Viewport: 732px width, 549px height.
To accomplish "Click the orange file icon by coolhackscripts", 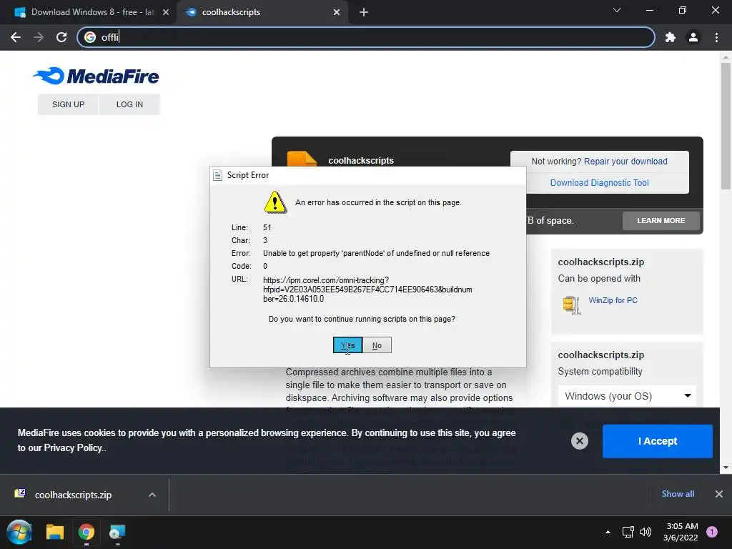I will coord(302,159).
